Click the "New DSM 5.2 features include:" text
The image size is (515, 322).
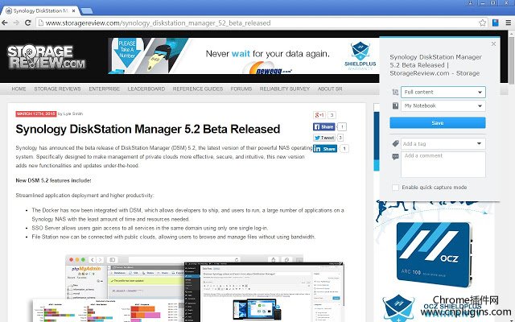point(54,180)
